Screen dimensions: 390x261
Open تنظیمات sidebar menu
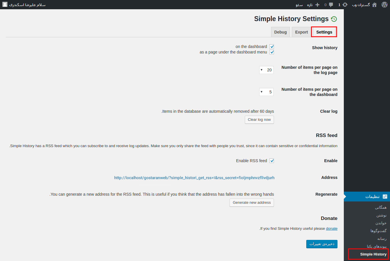click(367, 197)
